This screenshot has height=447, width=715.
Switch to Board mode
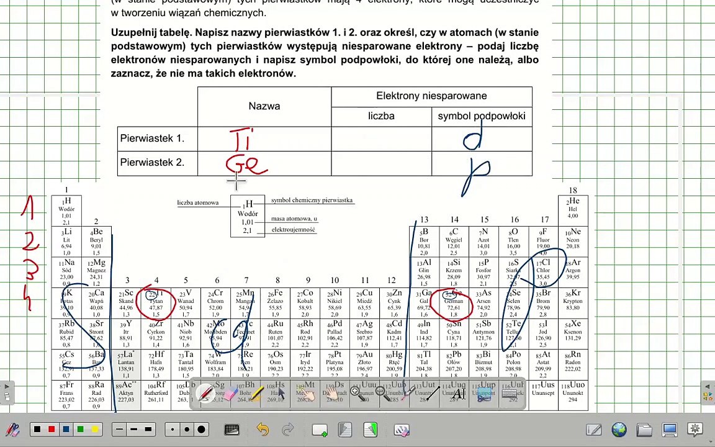[x=594, y=429]
